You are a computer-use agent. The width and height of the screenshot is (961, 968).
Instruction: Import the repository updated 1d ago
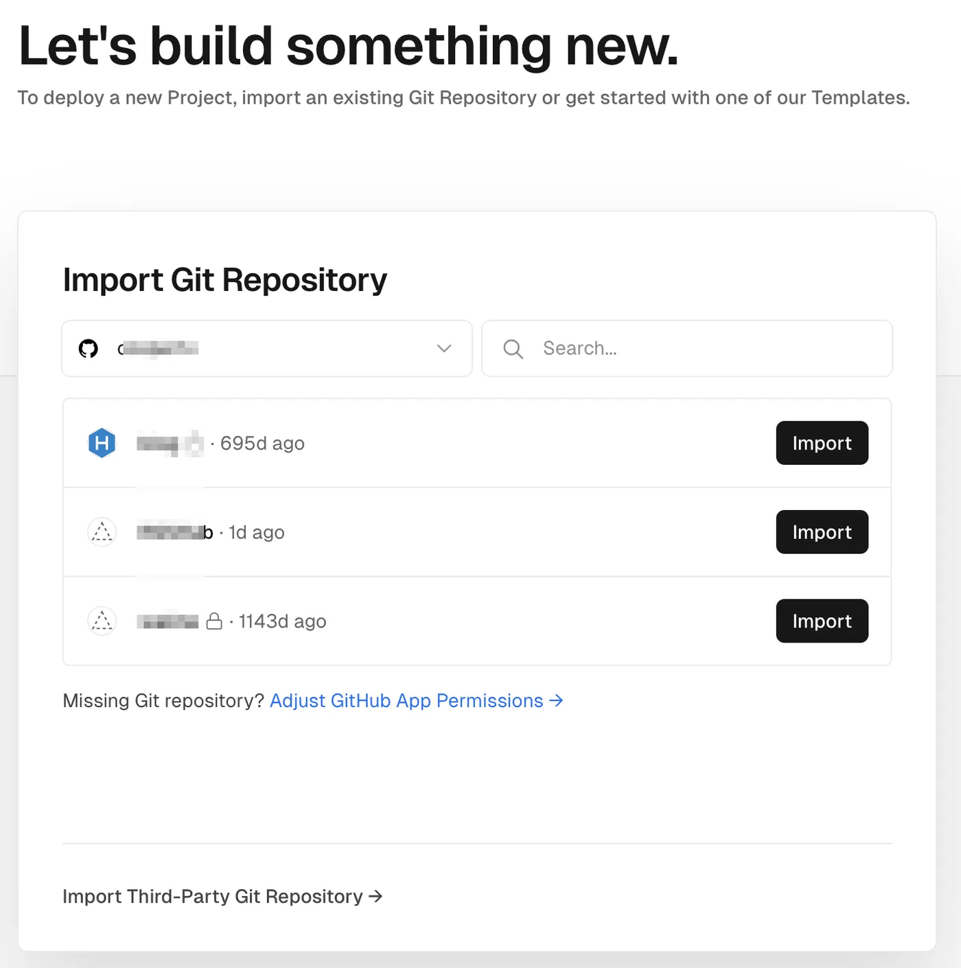(822, 532)
